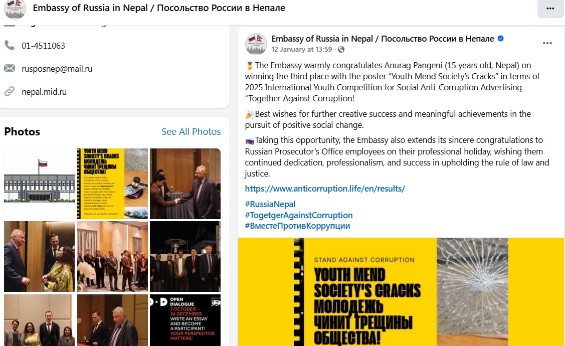Open the anticorruption.life results link
This screenshot has width=565, height=346.
(x=325, y=189)
